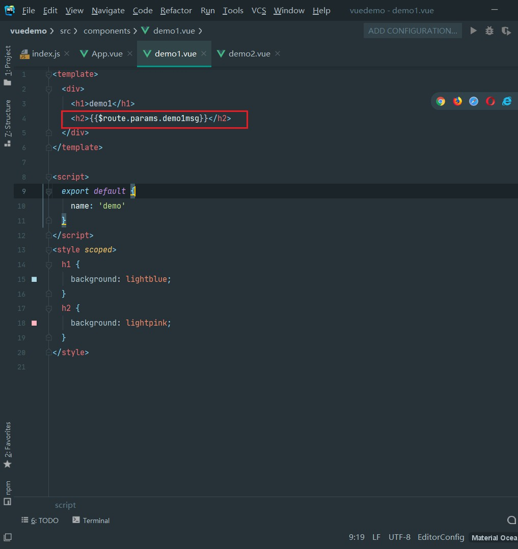Change file encoding via UTF-8 indicator
The height and width of the screenshot is (549, 518).
(399, 537)
